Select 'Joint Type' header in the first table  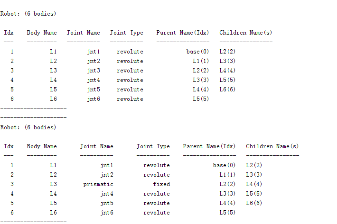(x=126, y=33)
